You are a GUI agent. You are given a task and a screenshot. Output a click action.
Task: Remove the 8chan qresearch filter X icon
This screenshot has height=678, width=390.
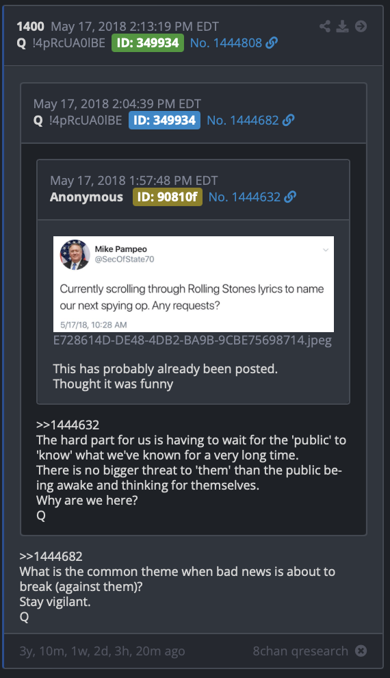361,651
